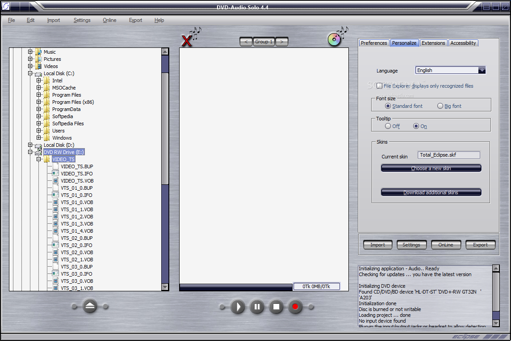This screenshot has width=511, height=341.
Task: Select the Videos folder icon
Action: pyautogui.click(x=38, y=66)
